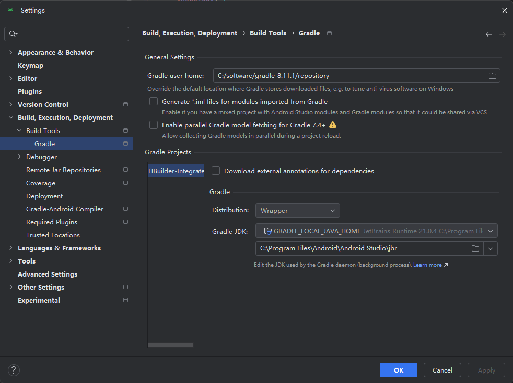The image size is (513, 383).
Task: Expand Appearance & Behavior section
Action: point(11,52)
